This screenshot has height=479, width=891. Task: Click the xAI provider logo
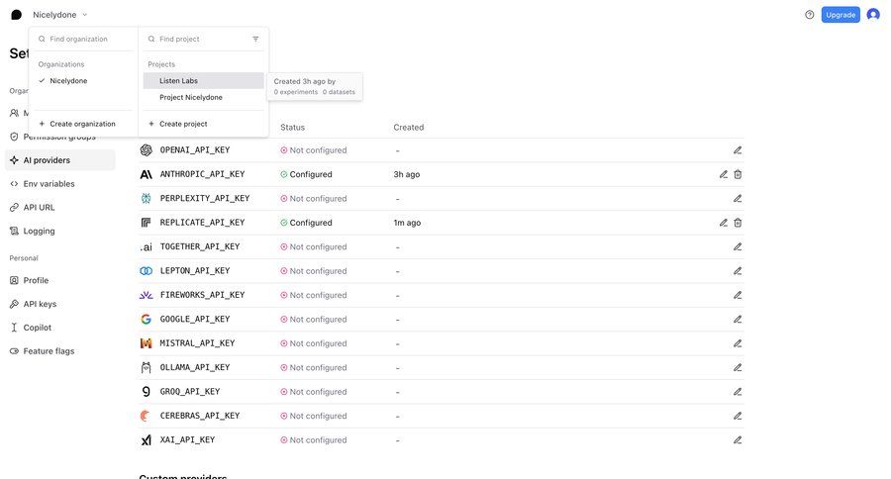[x=147, y=439]
